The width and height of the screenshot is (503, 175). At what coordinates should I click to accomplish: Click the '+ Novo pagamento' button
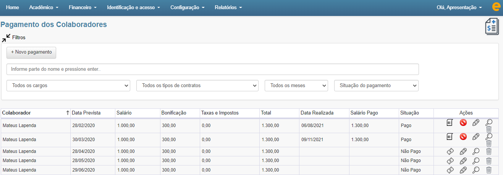[31, 52]
